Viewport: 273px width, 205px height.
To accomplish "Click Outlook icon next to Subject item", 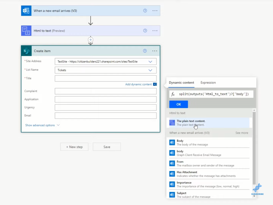I will (x=172, y=195).
